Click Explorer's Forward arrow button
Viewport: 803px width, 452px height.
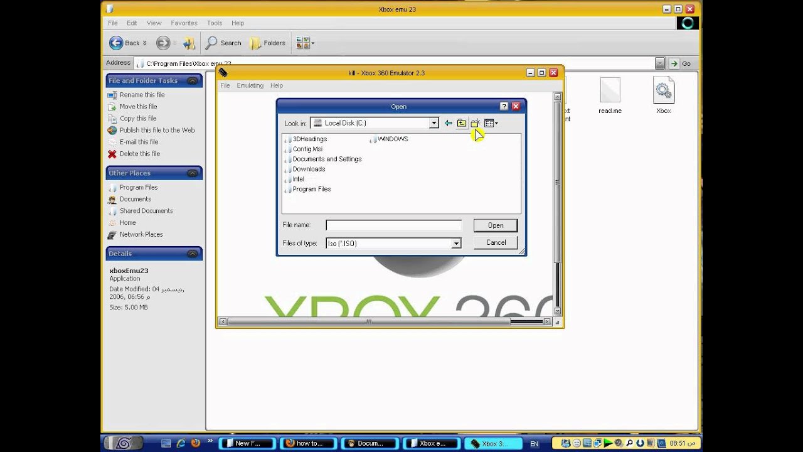[163, 43]
